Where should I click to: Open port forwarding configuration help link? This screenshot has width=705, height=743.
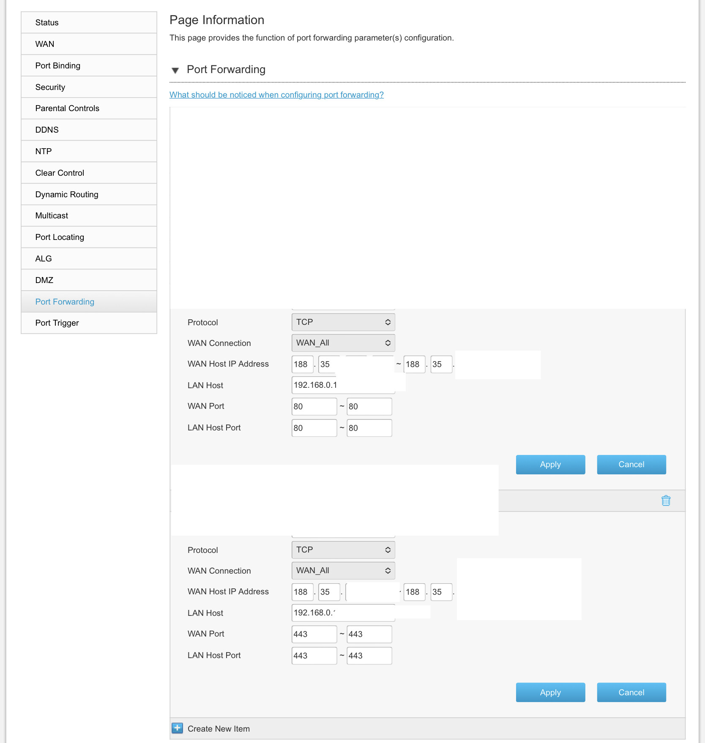coord(276,95)
